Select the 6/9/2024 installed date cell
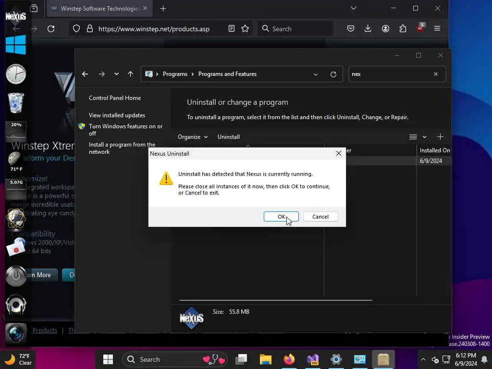Screen dimensions: 492x369 431,161
